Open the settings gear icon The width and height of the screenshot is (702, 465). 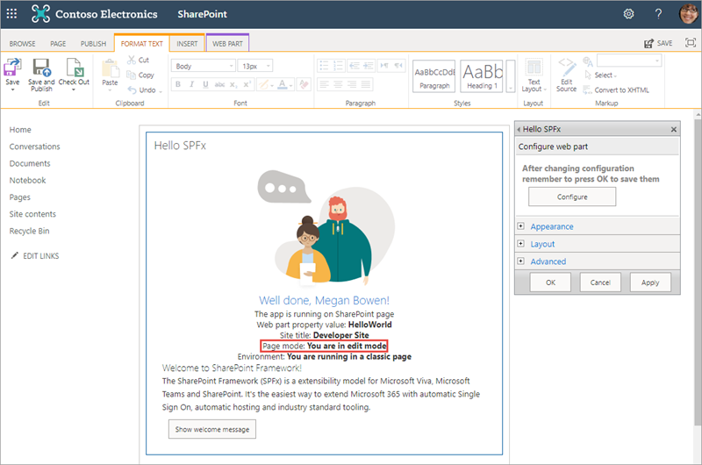coord(628,14)
